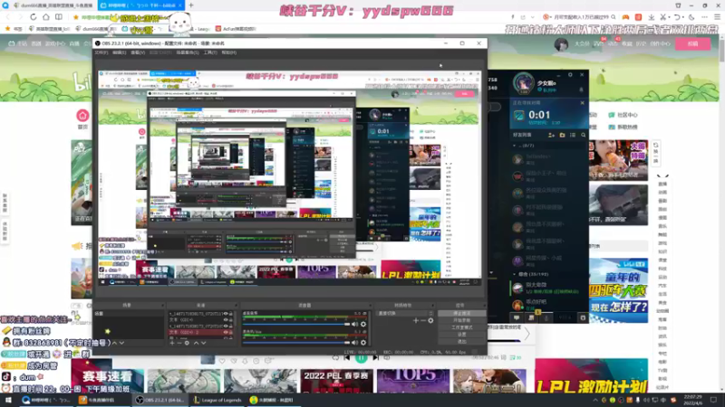Open chat icon at League panel bottom
Image resolution: width=725 pixels, height=407 pixels.
coord(517,317)
